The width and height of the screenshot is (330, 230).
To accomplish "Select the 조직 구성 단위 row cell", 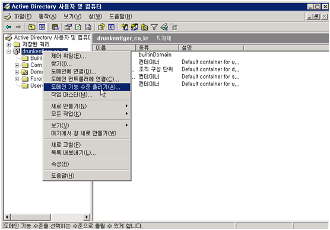I will [x=156, y=69].
